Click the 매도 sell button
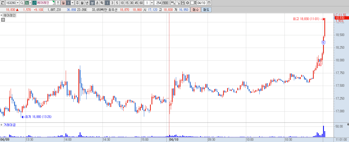The image size is (349, 142). [x=206, y=10]
